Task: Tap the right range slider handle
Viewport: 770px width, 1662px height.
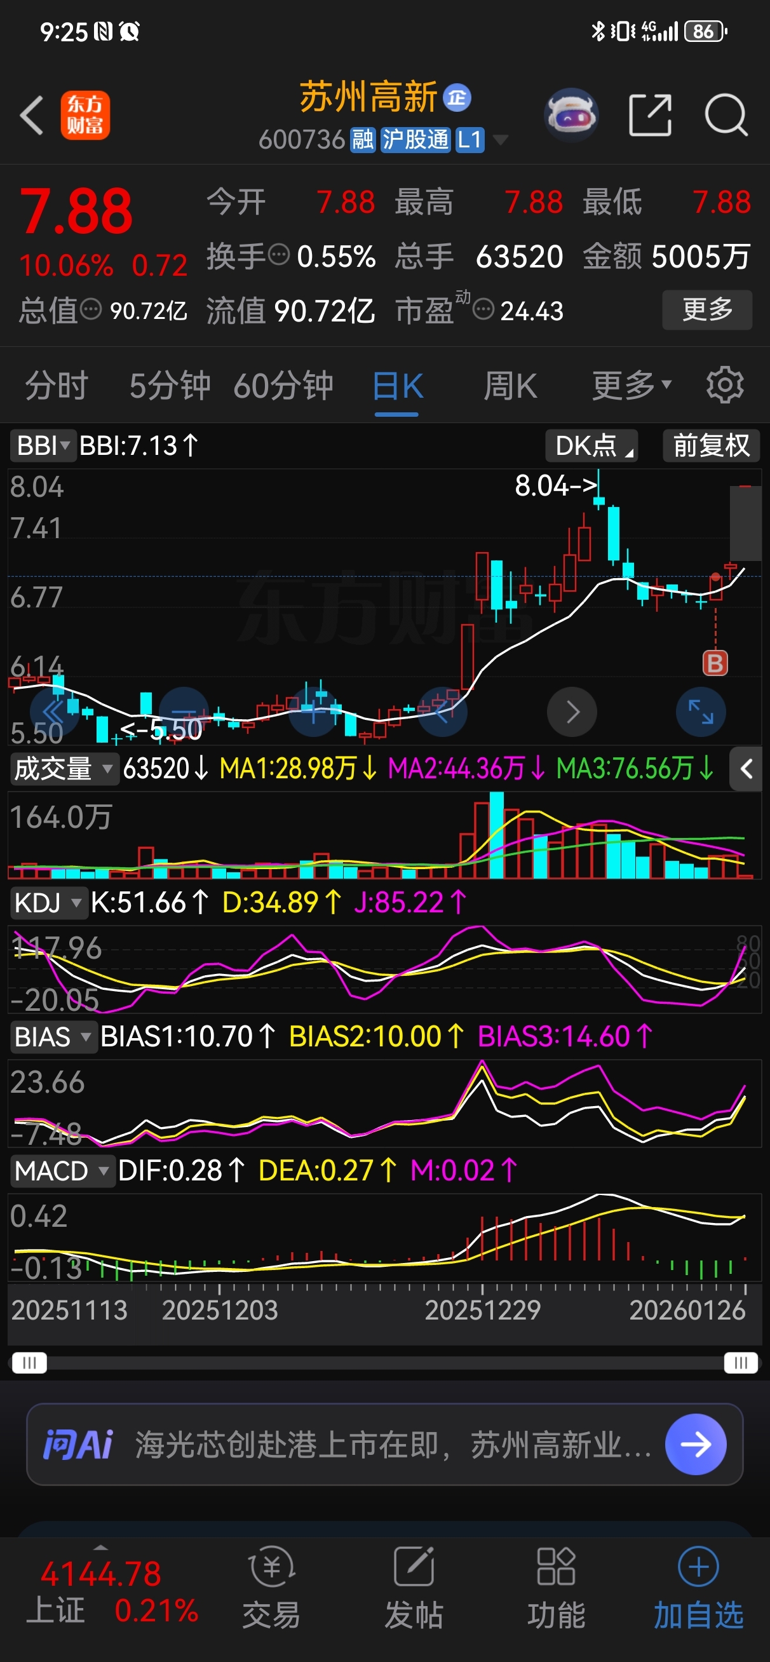Action: (741, 1363)
